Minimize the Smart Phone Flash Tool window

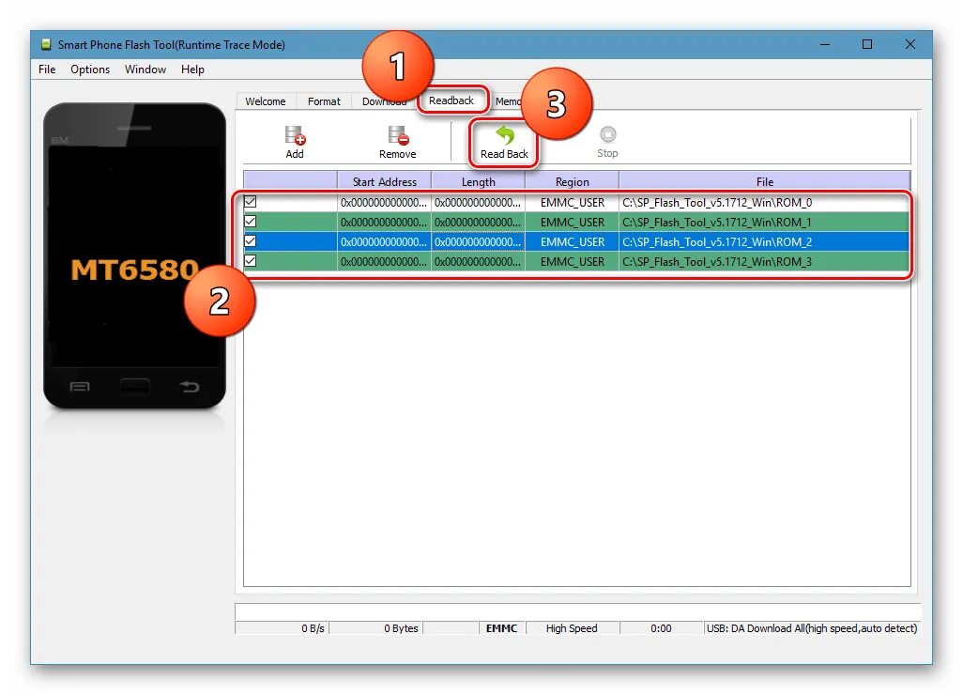pos(825,44)
